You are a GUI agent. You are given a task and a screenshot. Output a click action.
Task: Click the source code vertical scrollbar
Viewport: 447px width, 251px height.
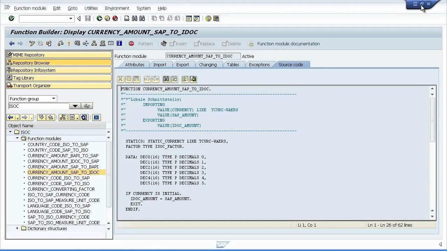[x=432, y=120]
